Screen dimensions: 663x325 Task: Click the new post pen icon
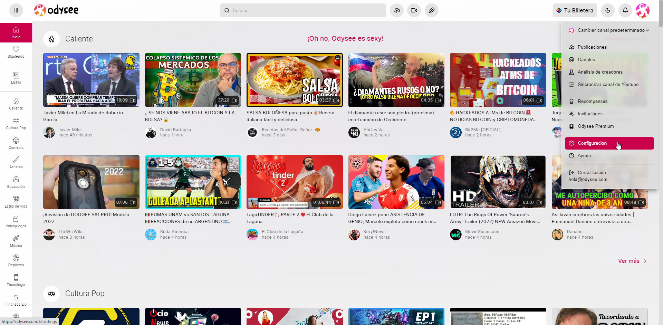coord(432,10)
